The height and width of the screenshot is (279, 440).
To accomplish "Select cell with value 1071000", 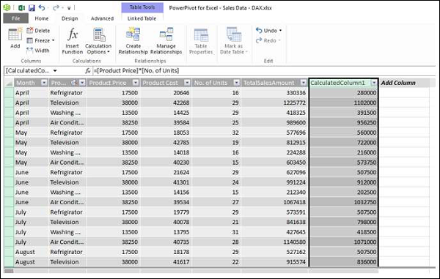I will pos(344,242).
